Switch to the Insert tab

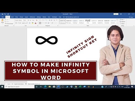click(12, 17)
